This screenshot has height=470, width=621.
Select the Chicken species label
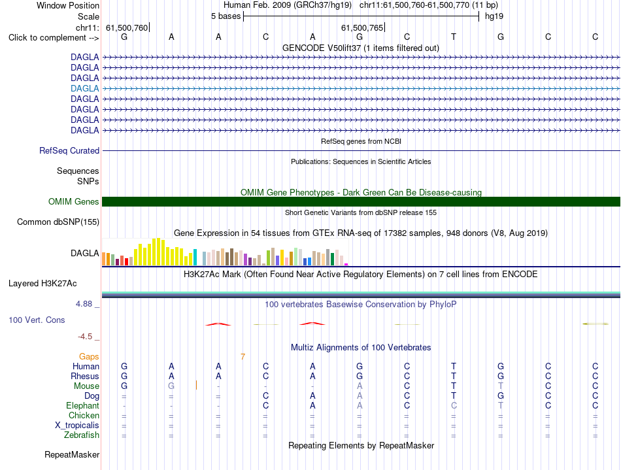coord(84,415)
